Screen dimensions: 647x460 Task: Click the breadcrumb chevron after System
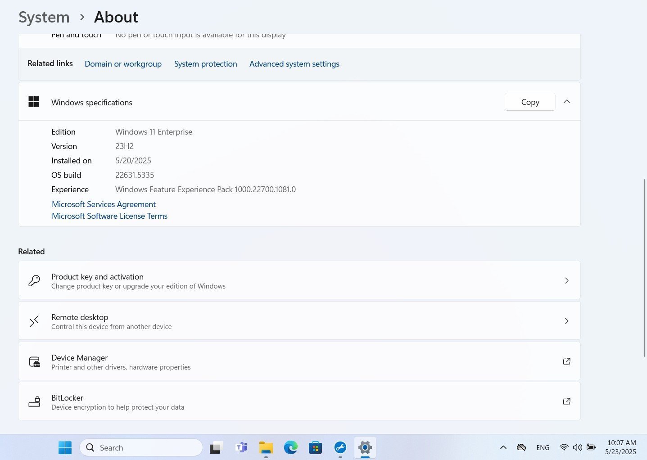coord(82,17)
